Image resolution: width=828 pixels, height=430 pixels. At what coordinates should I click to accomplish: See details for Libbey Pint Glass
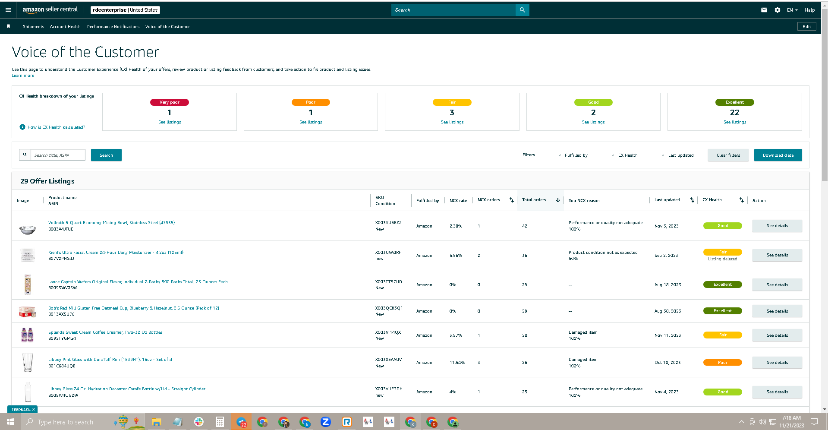click(x=777, y=363)
